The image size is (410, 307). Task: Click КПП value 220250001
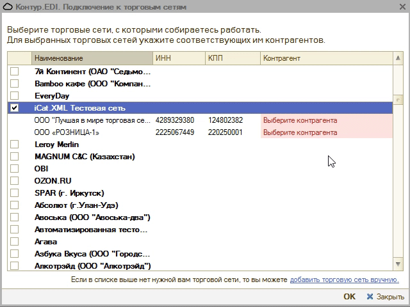[x=225, y=132]
